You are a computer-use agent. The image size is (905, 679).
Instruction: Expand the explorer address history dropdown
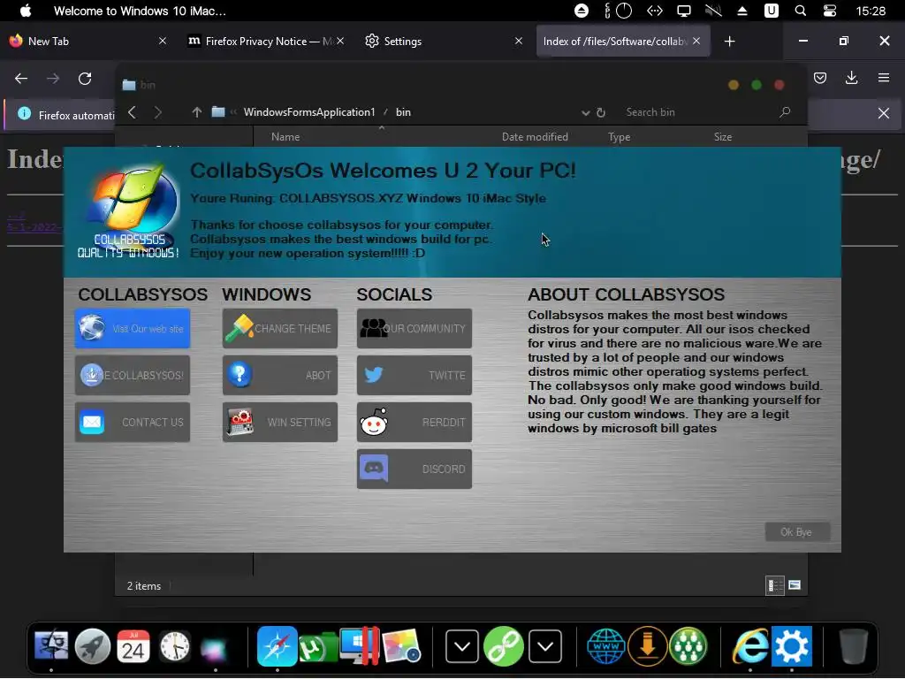585,112
